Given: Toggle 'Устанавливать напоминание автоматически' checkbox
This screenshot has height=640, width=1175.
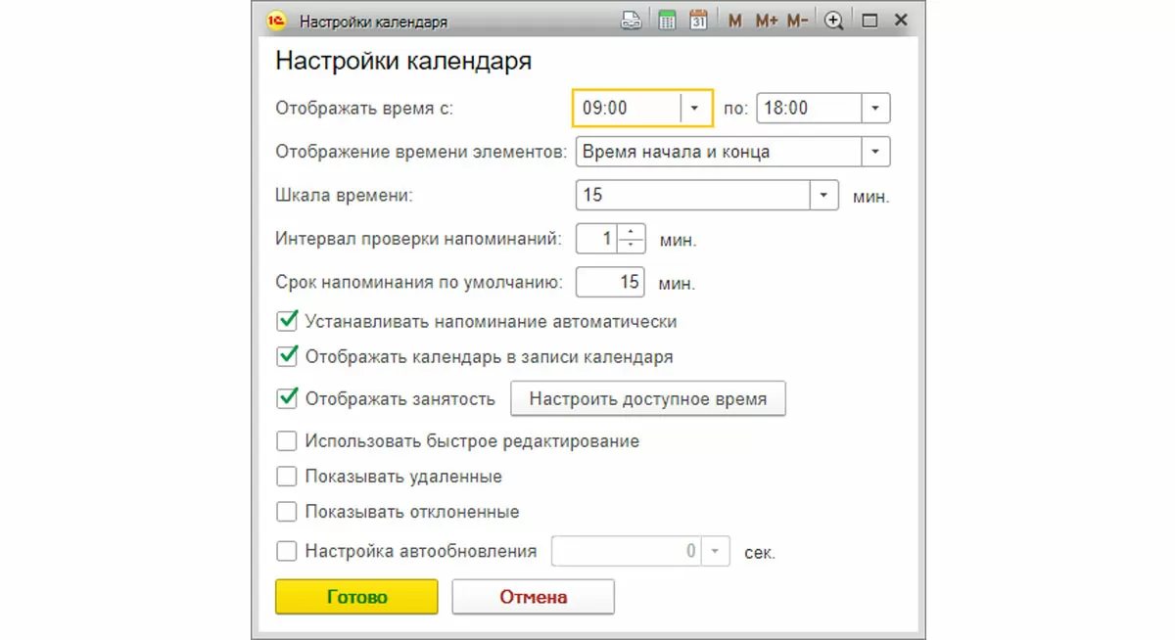Looking at the screenshot, I should (287, 321).
